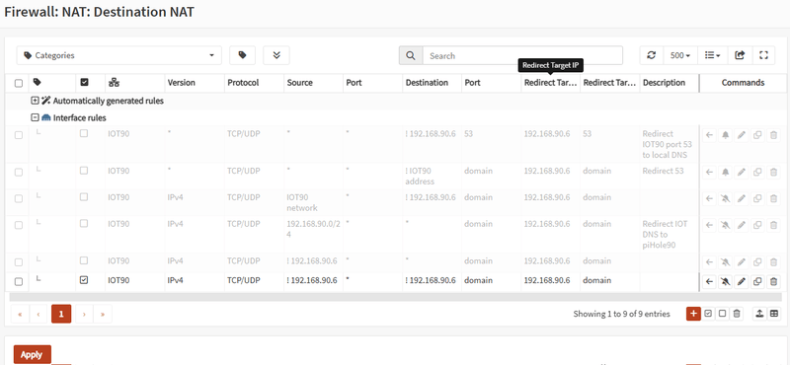Click the previous page ‹ pagination button
Screen dimensions: 790x365
click(39, 314)
